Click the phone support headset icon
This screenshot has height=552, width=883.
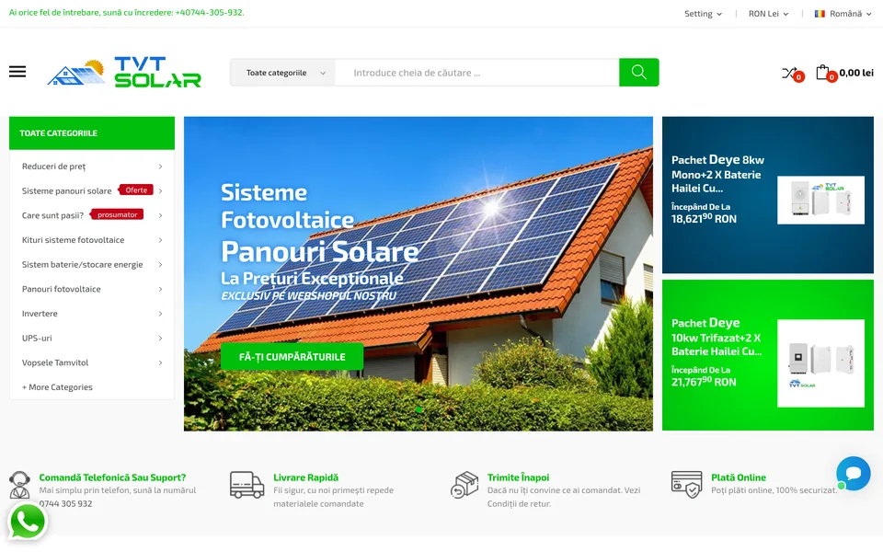[x=19, y=485]
